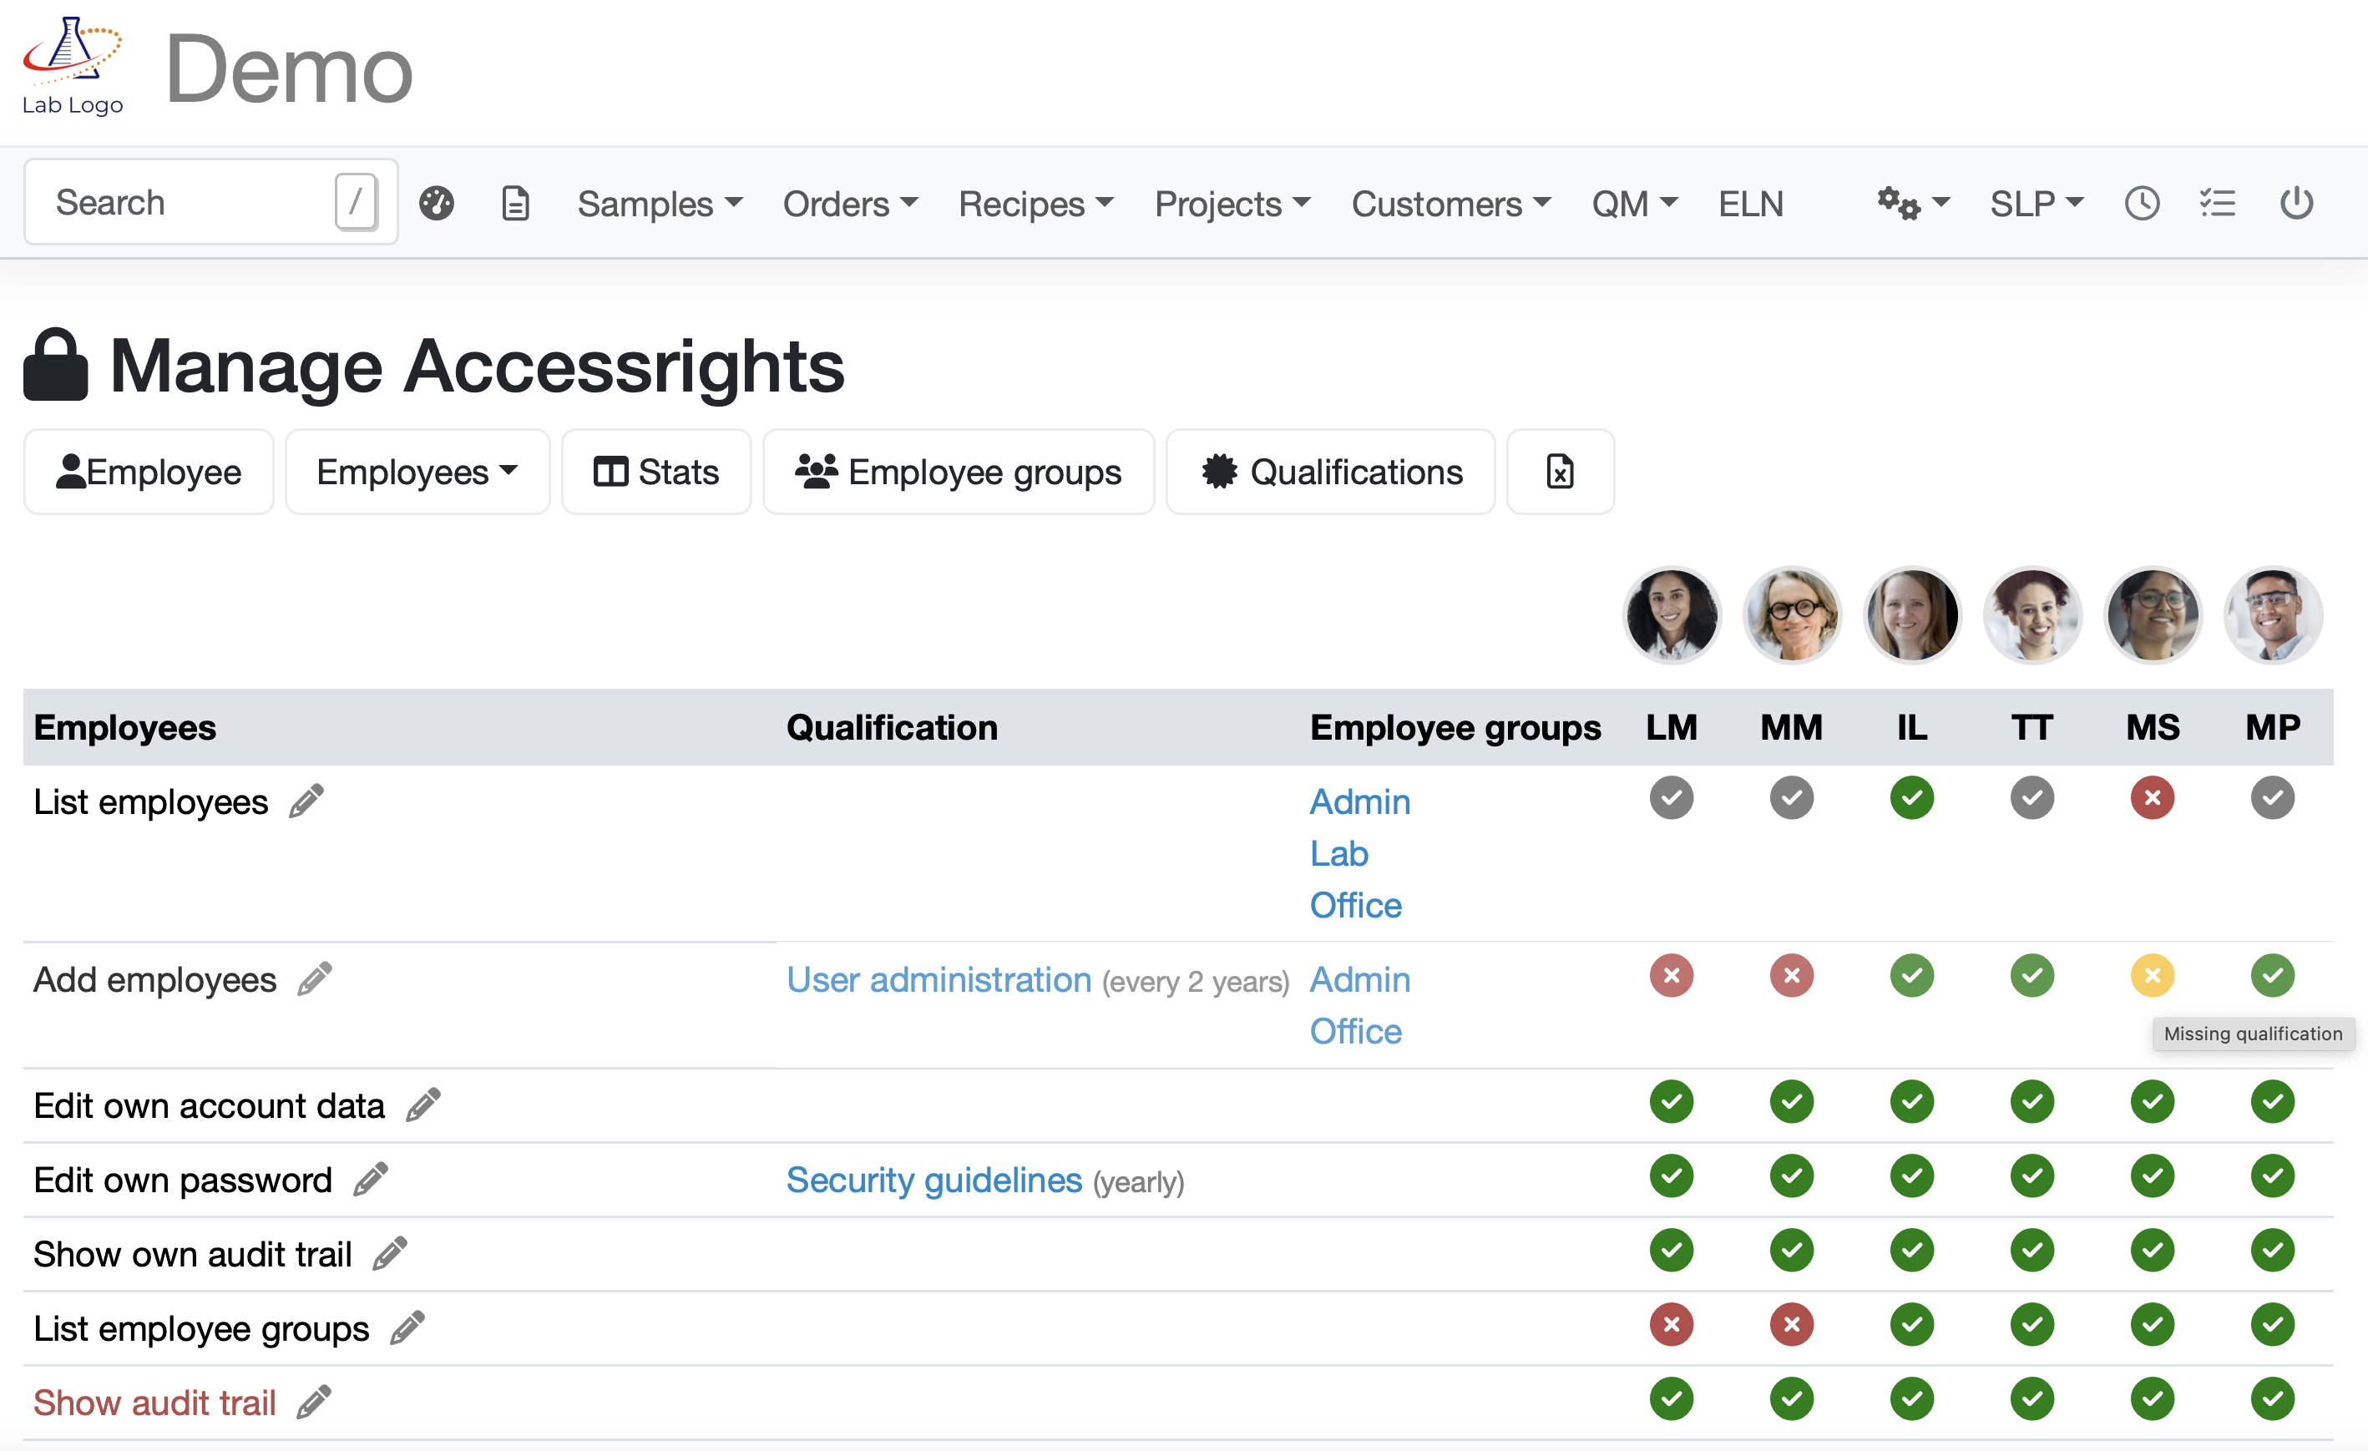Open the color theme palette icon
The height and width of the screenshot is (1451, 2368).
tap(438, 203)
